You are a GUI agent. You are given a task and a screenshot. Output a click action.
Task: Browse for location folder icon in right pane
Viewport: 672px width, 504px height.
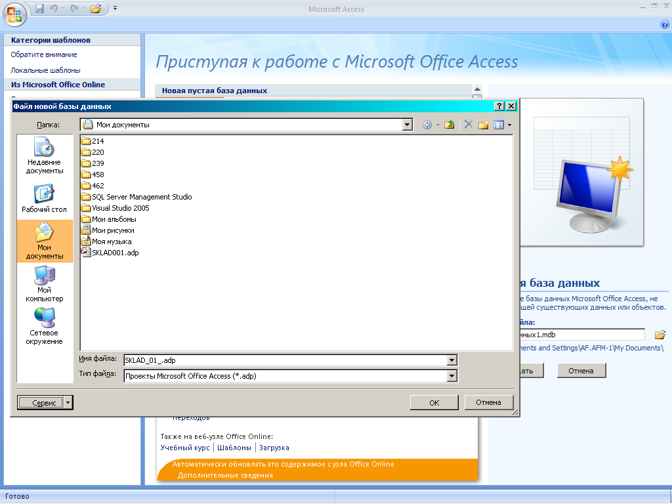click(660, 335)
